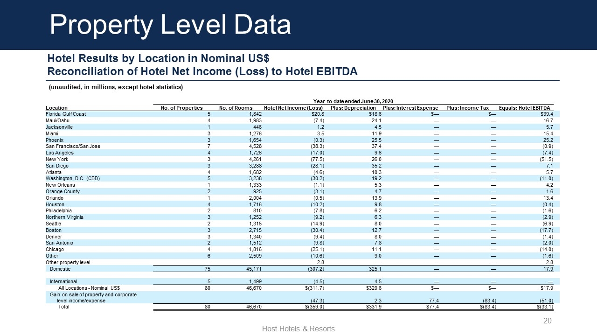The image size is (597, 336).
Task: Click 'Plus: Depreciation' column header
Action: pos(353,108)
